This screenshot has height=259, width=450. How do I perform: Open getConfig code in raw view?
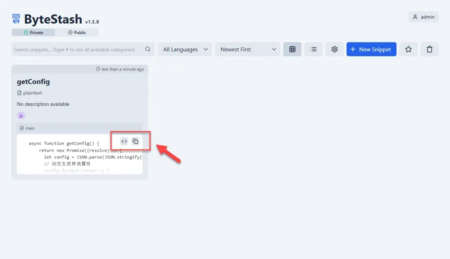124,141
